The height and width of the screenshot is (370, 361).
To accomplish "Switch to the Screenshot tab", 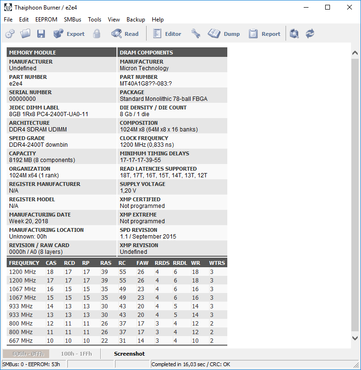I will pos(129,354).
